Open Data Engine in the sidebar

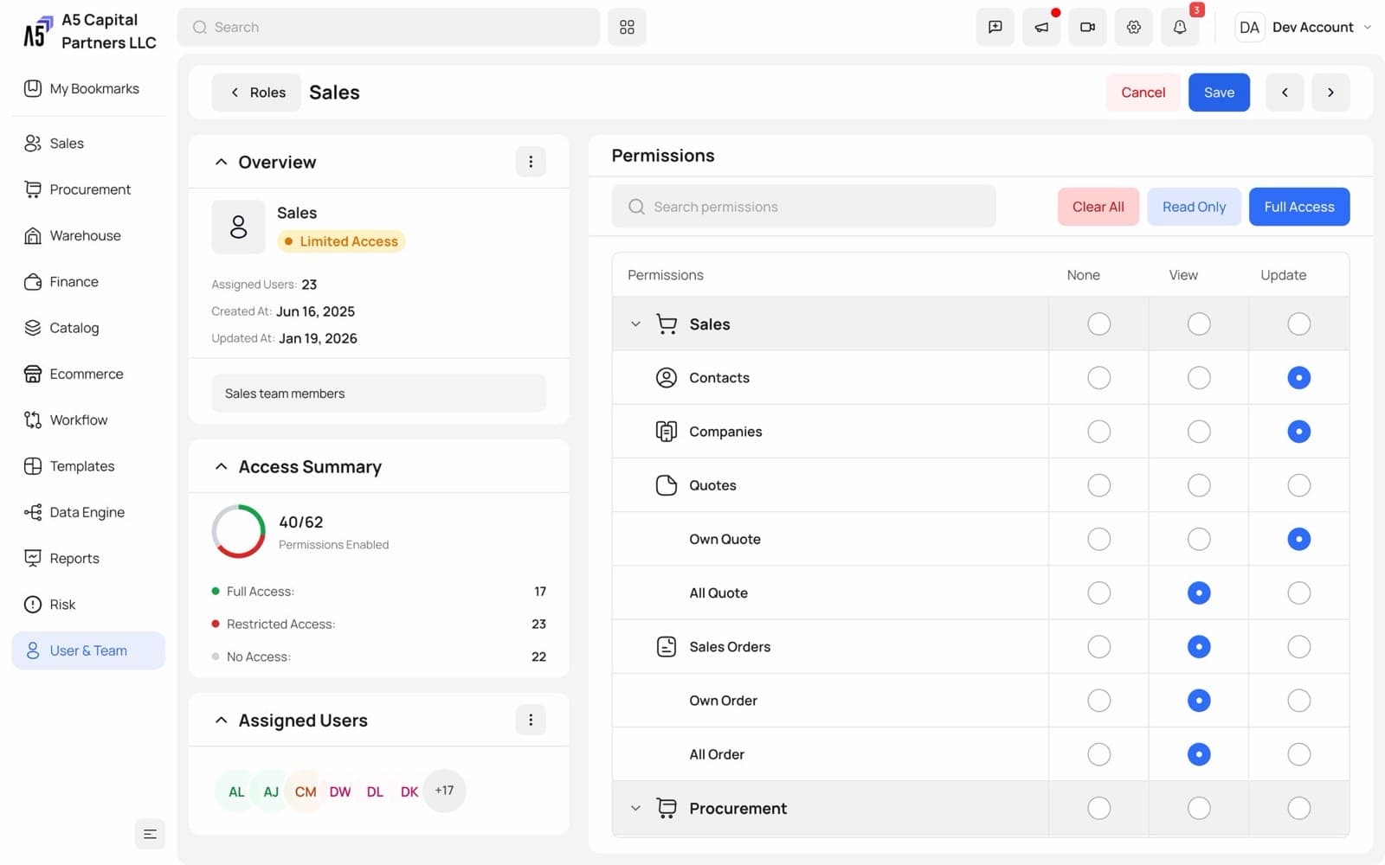tap(88, 512)
